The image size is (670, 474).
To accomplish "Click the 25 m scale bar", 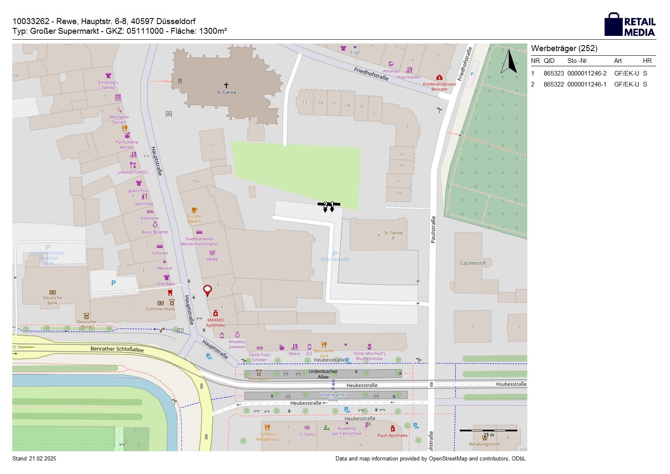I will click(488, 431).
